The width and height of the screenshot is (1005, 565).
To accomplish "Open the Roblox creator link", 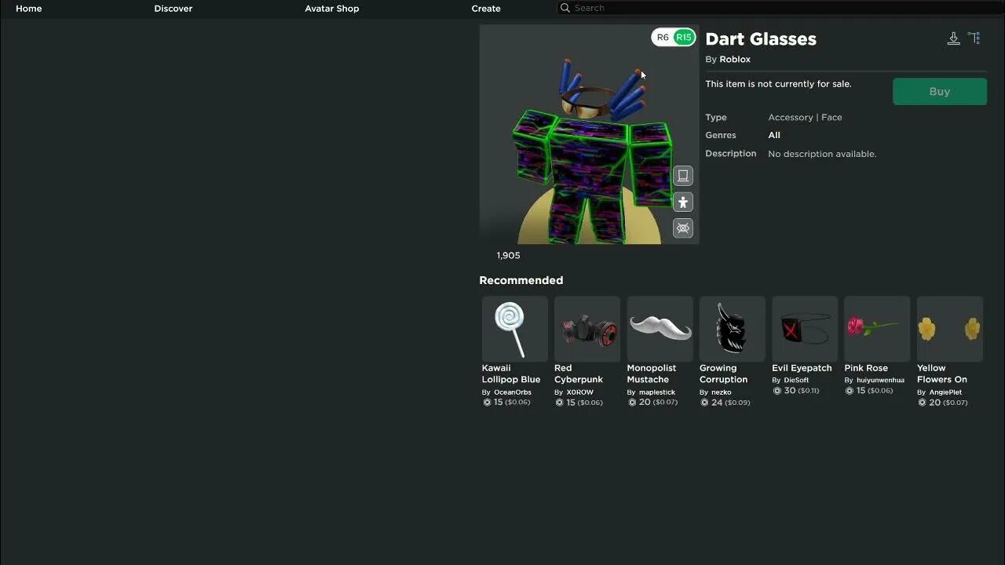I will [735, 60].
